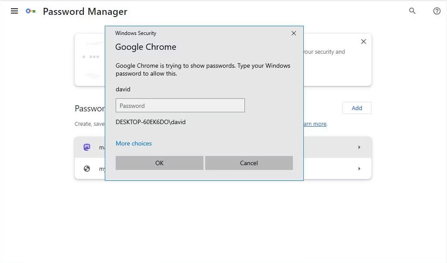Open the help question mark icon

(437, 11)
